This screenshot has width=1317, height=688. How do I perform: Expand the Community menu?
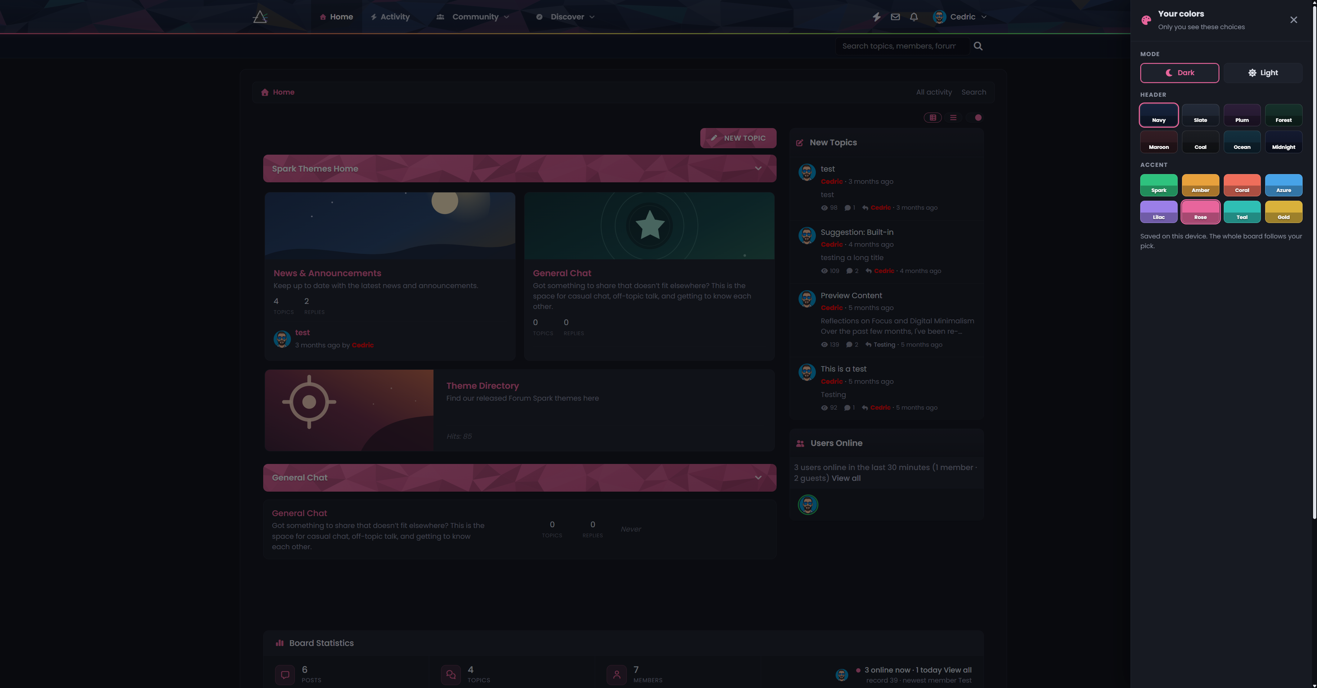coord(473,17)
